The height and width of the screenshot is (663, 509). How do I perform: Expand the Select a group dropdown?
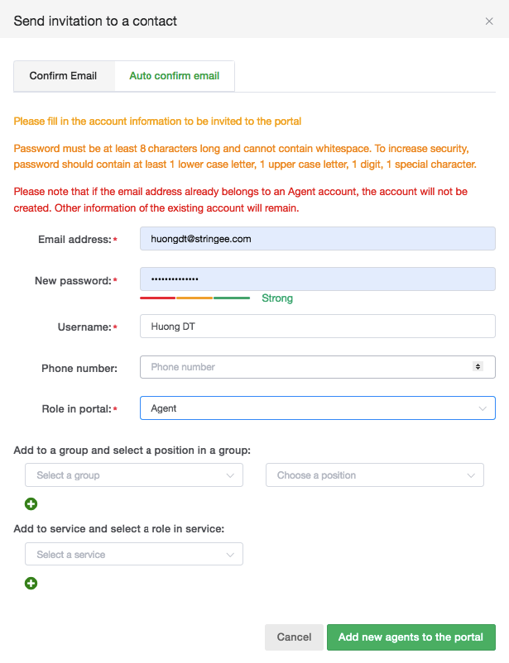134,475
